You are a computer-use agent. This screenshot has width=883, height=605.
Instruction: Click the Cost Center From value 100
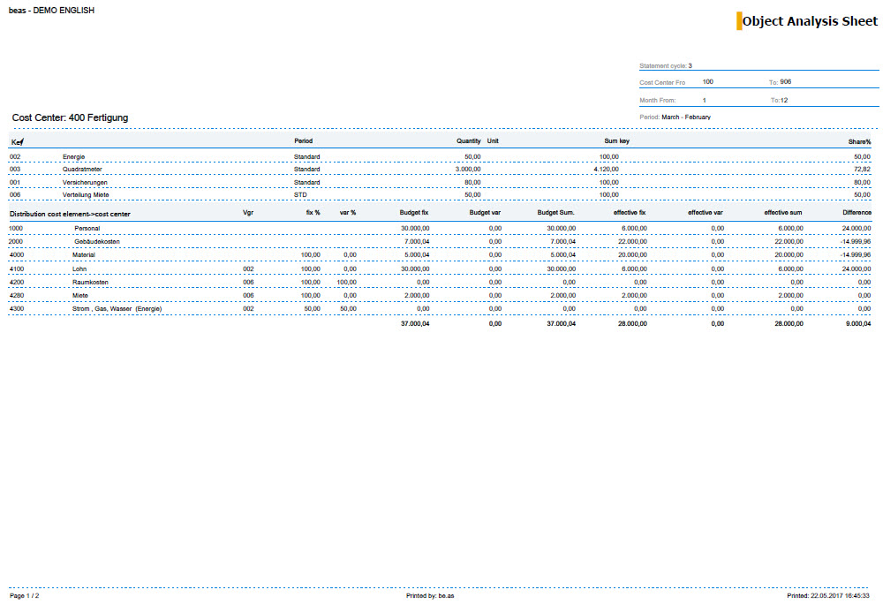tap(706, 81)
